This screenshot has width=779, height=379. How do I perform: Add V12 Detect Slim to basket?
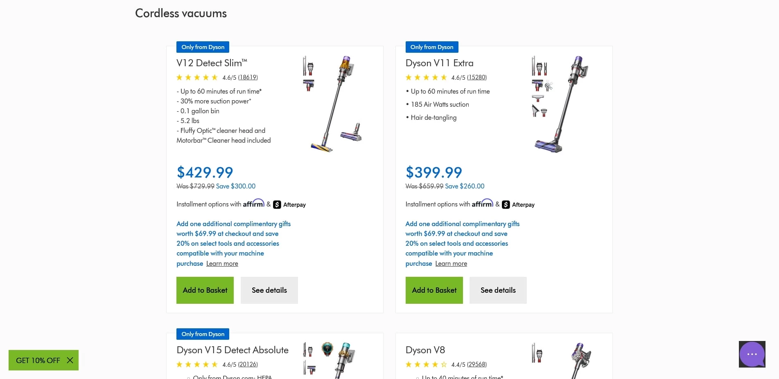click(205, 290)
